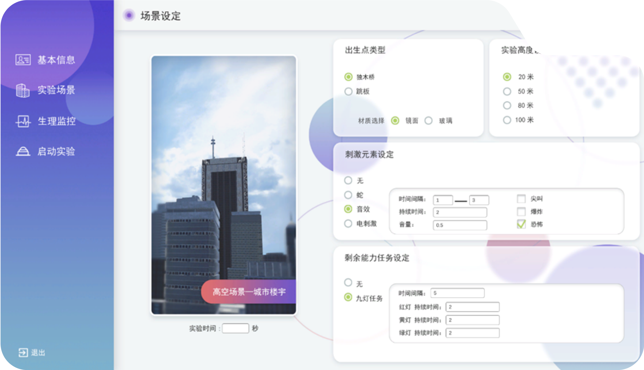Image resolution: width=644 pixels, height=370 pixels.
Task: Choose 玻璃 as the material
Action: click(429, 120)
